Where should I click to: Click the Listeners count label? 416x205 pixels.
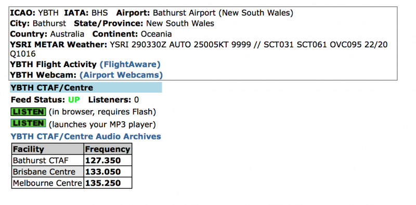[110, 100]
